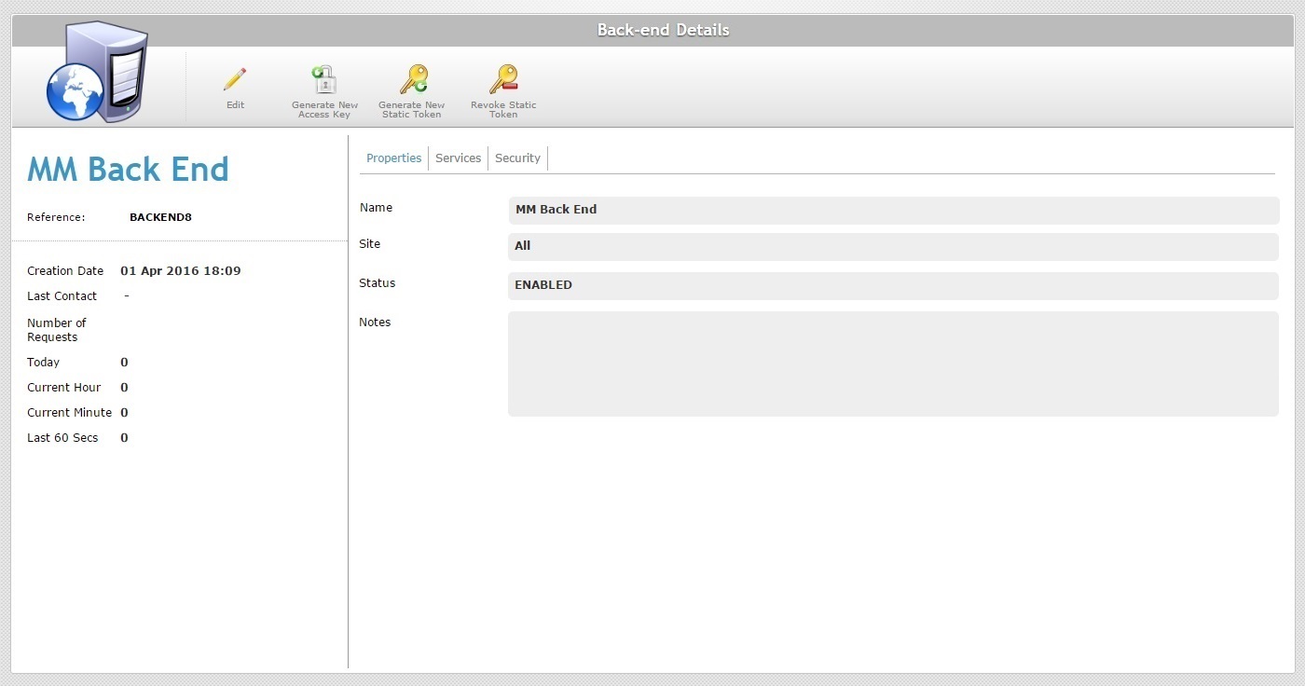Screen dimensions: 1305x686
Task: Click the Creation Date label
Action: (65, 271)
